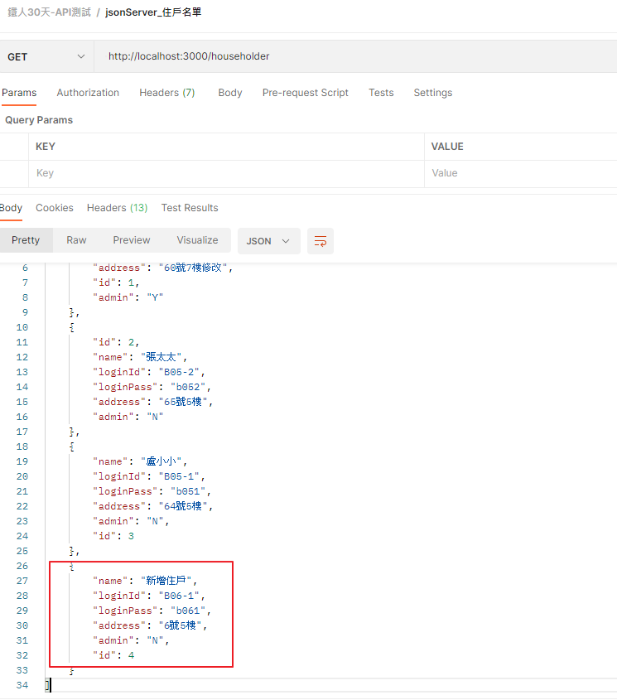Switch to the Visualize view
The height and width of the screenshot is (700, 617).
coord(197,240)
